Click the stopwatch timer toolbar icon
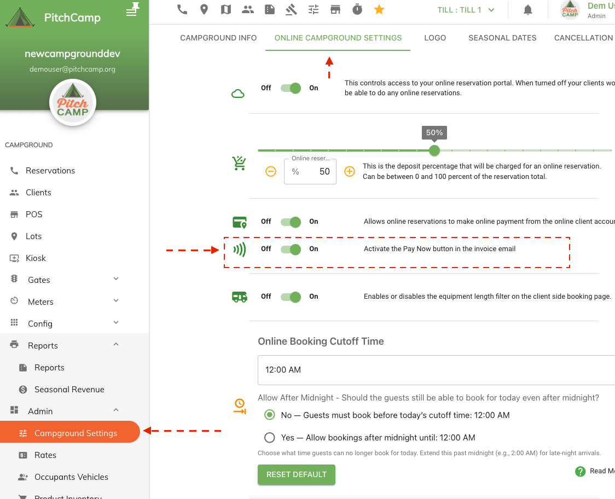 click(x=357, y=9)
